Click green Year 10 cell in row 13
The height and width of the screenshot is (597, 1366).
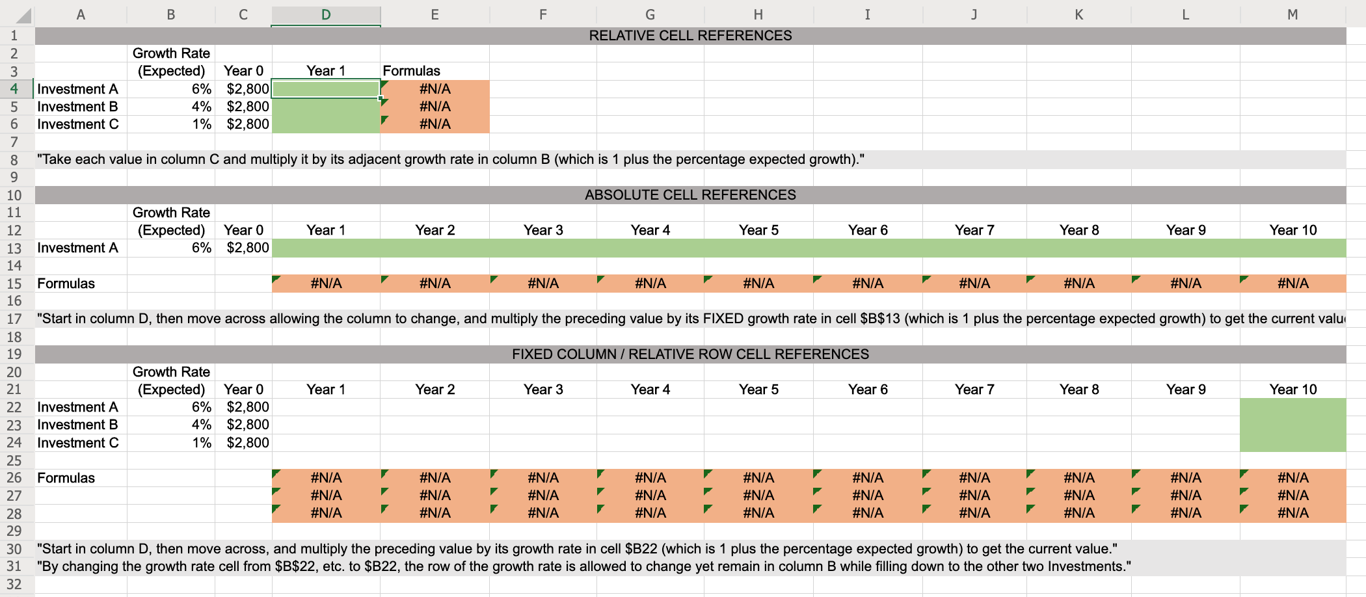click(x=1292, y=248)
